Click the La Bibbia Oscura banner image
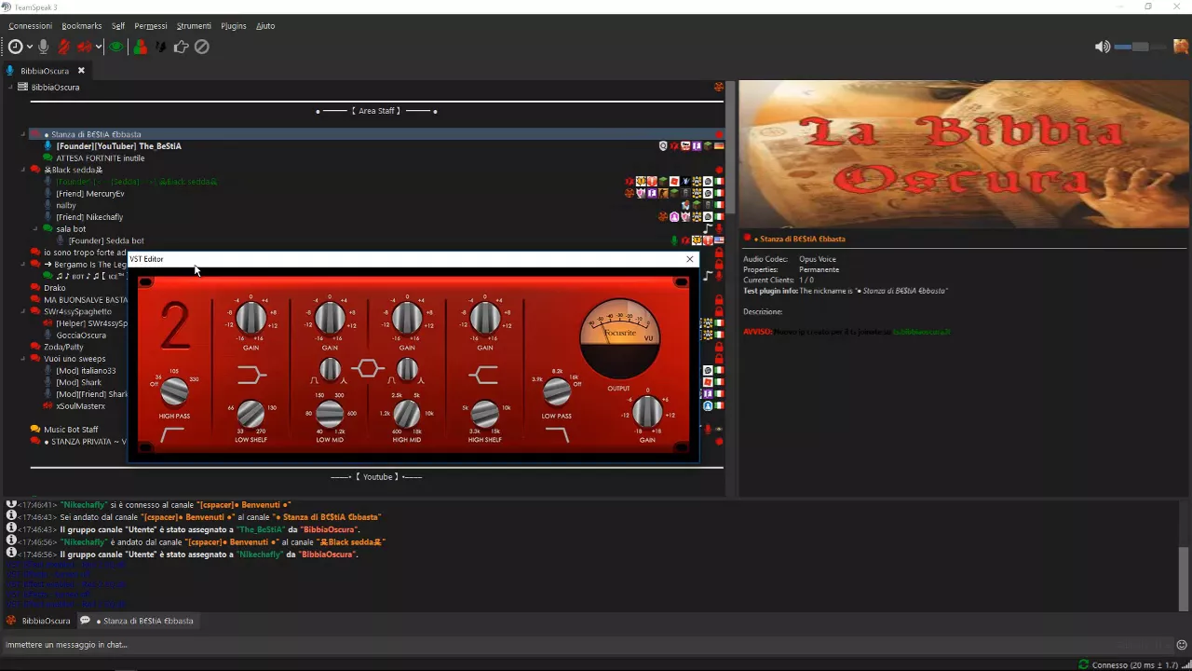 coord(965,154)
